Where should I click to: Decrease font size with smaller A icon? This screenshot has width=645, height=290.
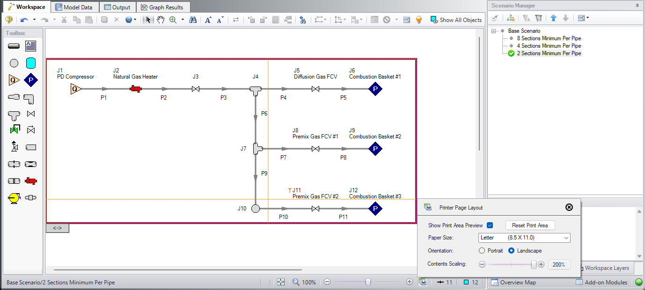220,20
